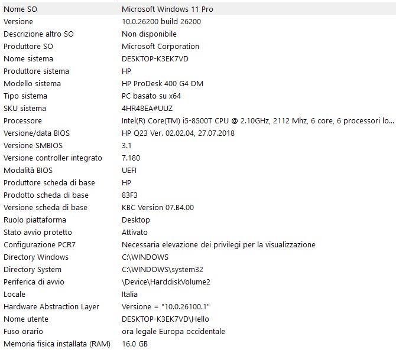The image size is (396, 350).
Task: Click the value '7.180'
Action: (131, 158)
